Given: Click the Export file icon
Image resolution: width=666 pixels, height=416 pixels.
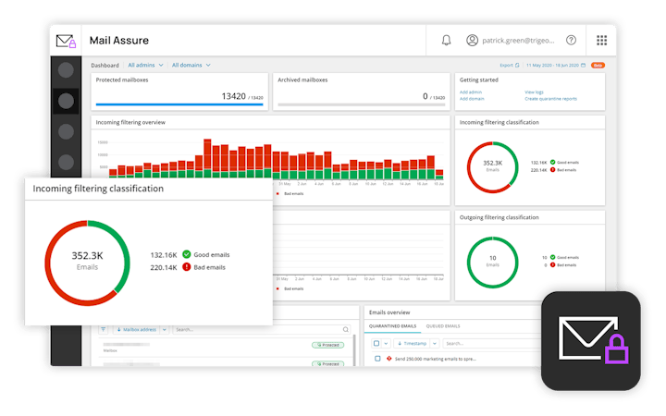Looking at the screenshot, I should [517, 66].
